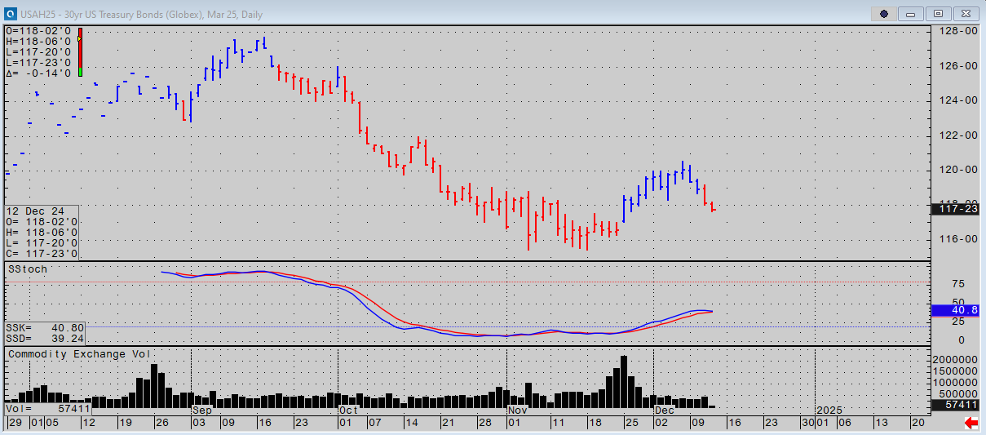Click the 29 date label on time axis
986x435 pixels.
click(x=15, y=423)
